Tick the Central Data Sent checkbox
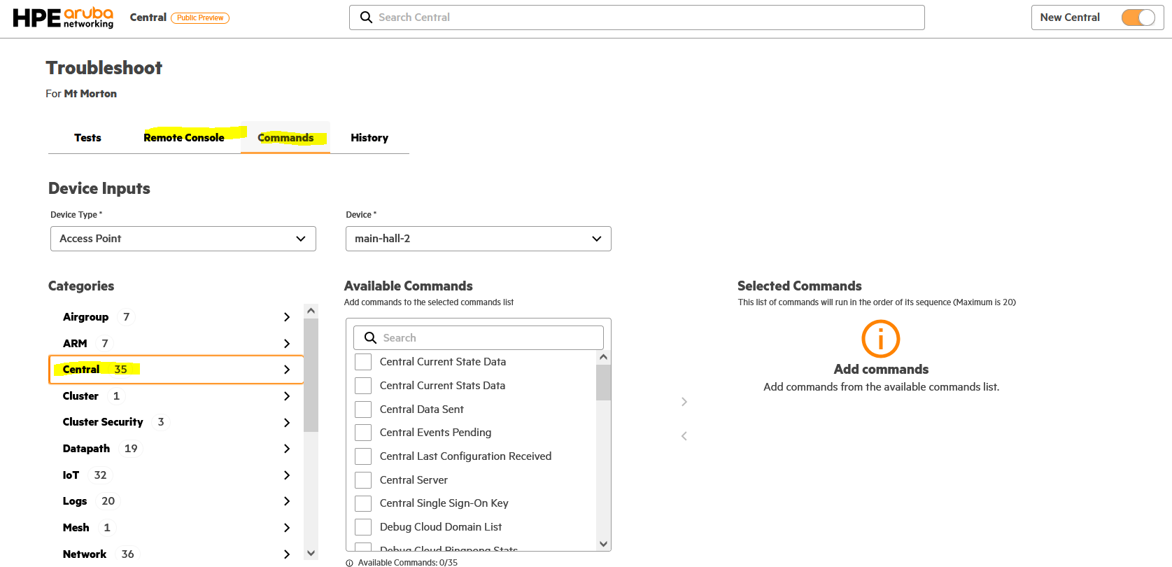This screenshot has height=567, width=1172. [x=363, y=409]
